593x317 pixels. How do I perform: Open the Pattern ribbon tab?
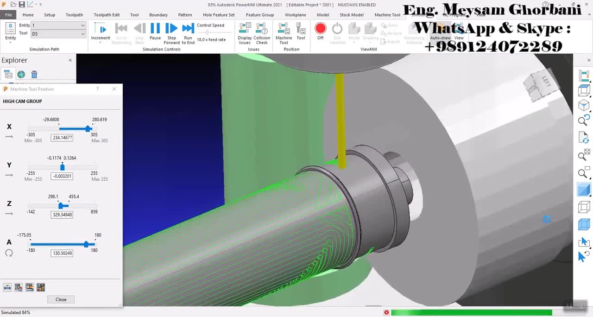185,15
